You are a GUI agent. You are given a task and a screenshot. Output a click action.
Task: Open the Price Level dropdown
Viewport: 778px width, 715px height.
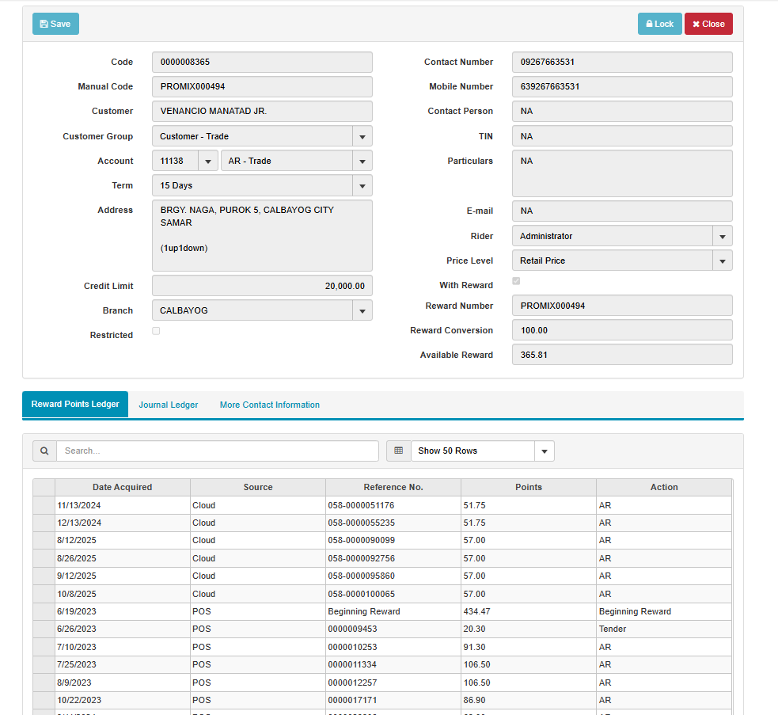point(722,261)
